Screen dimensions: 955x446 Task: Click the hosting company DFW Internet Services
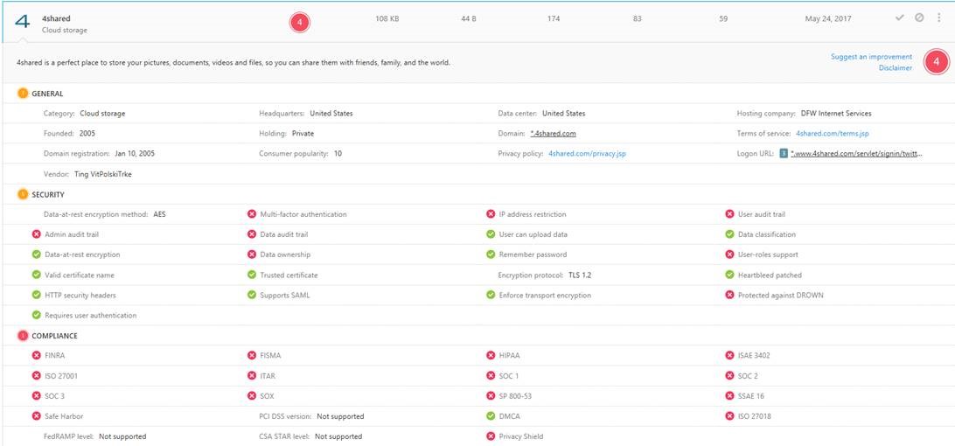pos(836,114)
